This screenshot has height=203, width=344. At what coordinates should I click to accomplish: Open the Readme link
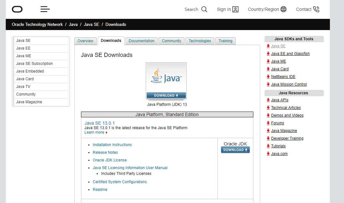[100, 190]
